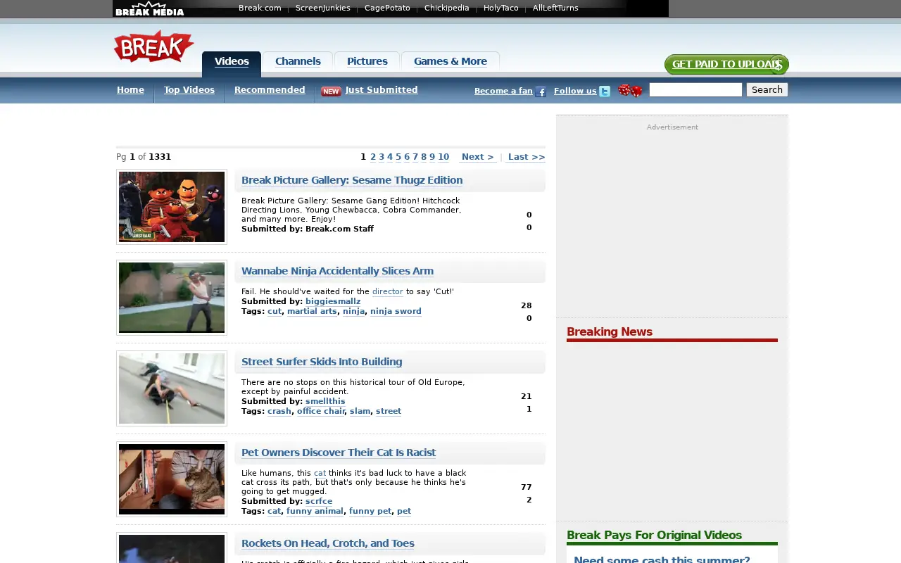Open submitter biggiesmallz's profile
901x563 pixels.
[x=333, y=301]
